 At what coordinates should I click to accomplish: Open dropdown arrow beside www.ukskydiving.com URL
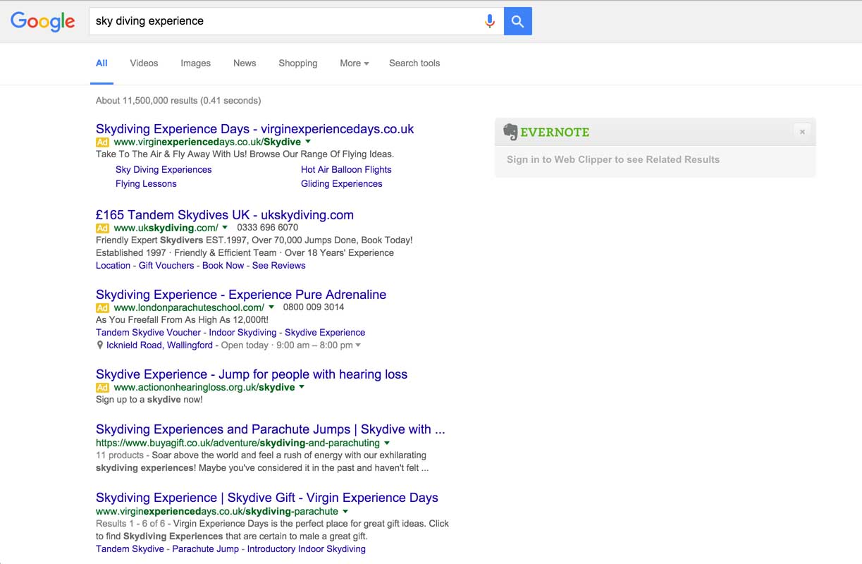(225, 228)
